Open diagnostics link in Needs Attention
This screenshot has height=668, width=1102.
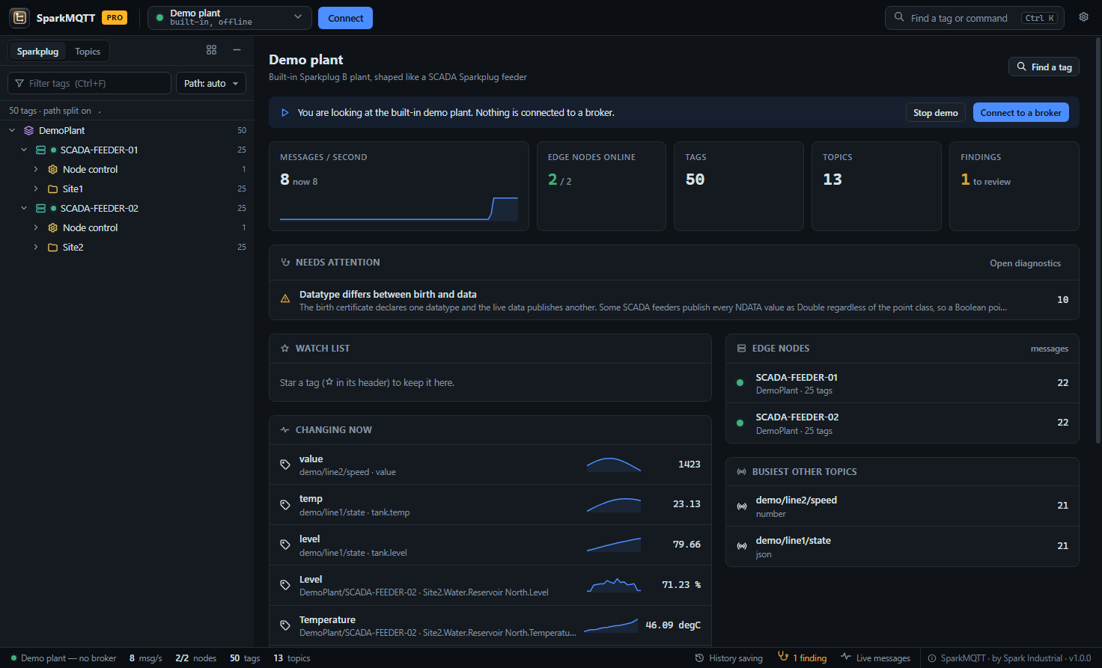pyautogui.click(x=1025, y=263)
